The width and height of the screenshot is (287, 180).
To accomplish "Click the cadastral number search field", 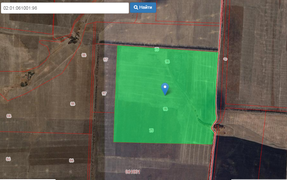I will (65, 8).
